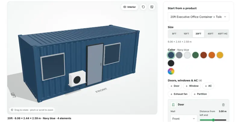Click the reset view rotation icon
This screenshot has height=122, width=241.
tap(143, 7)
